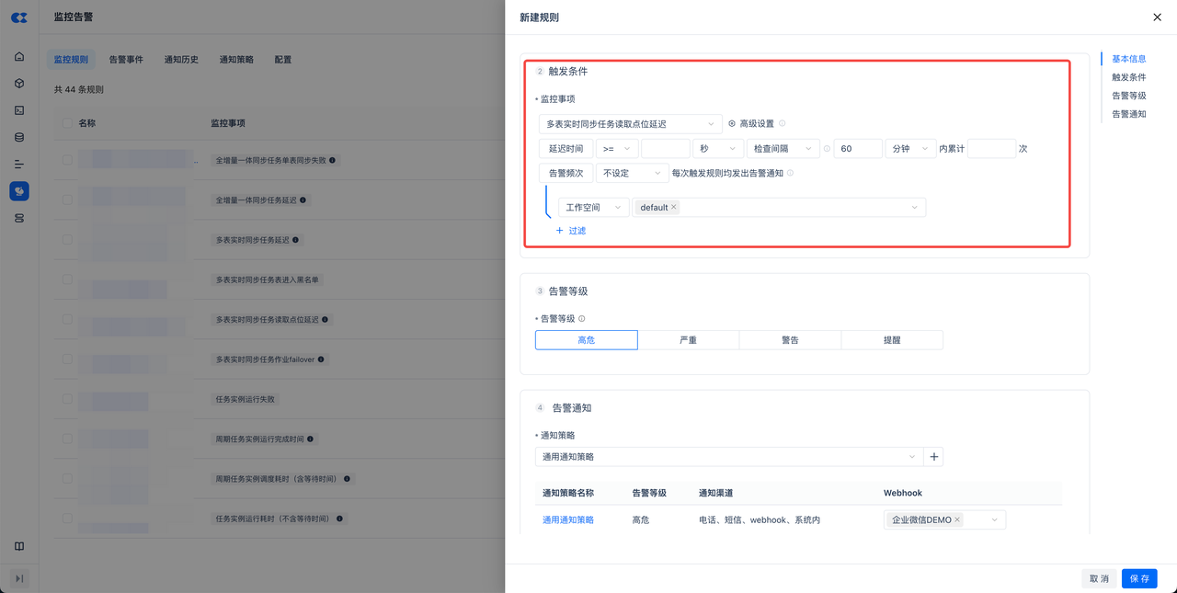Viewport: 1177px width, 593px height.
Task: Open the terminal icon in the left sidebar
Action: 19,110
